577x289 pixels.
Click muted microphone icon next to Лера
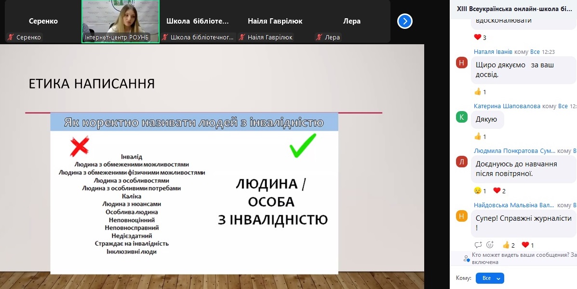319,38
